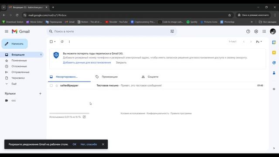Viewport: 279px width, 157px height.
Task: Select the Несортированные tab
Action: (x=69, y=77)
